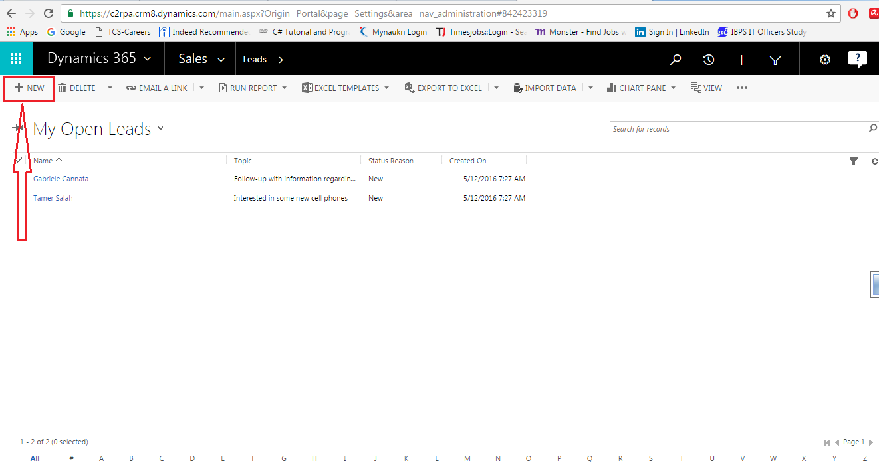Open the CHART PANE menu
This screenshot has width=879, height=465.
click(x=641, y=88)
